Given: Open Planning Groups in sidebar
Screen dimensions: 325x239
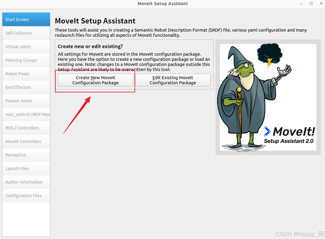Looking at the screenshot, I should point(26,60).
